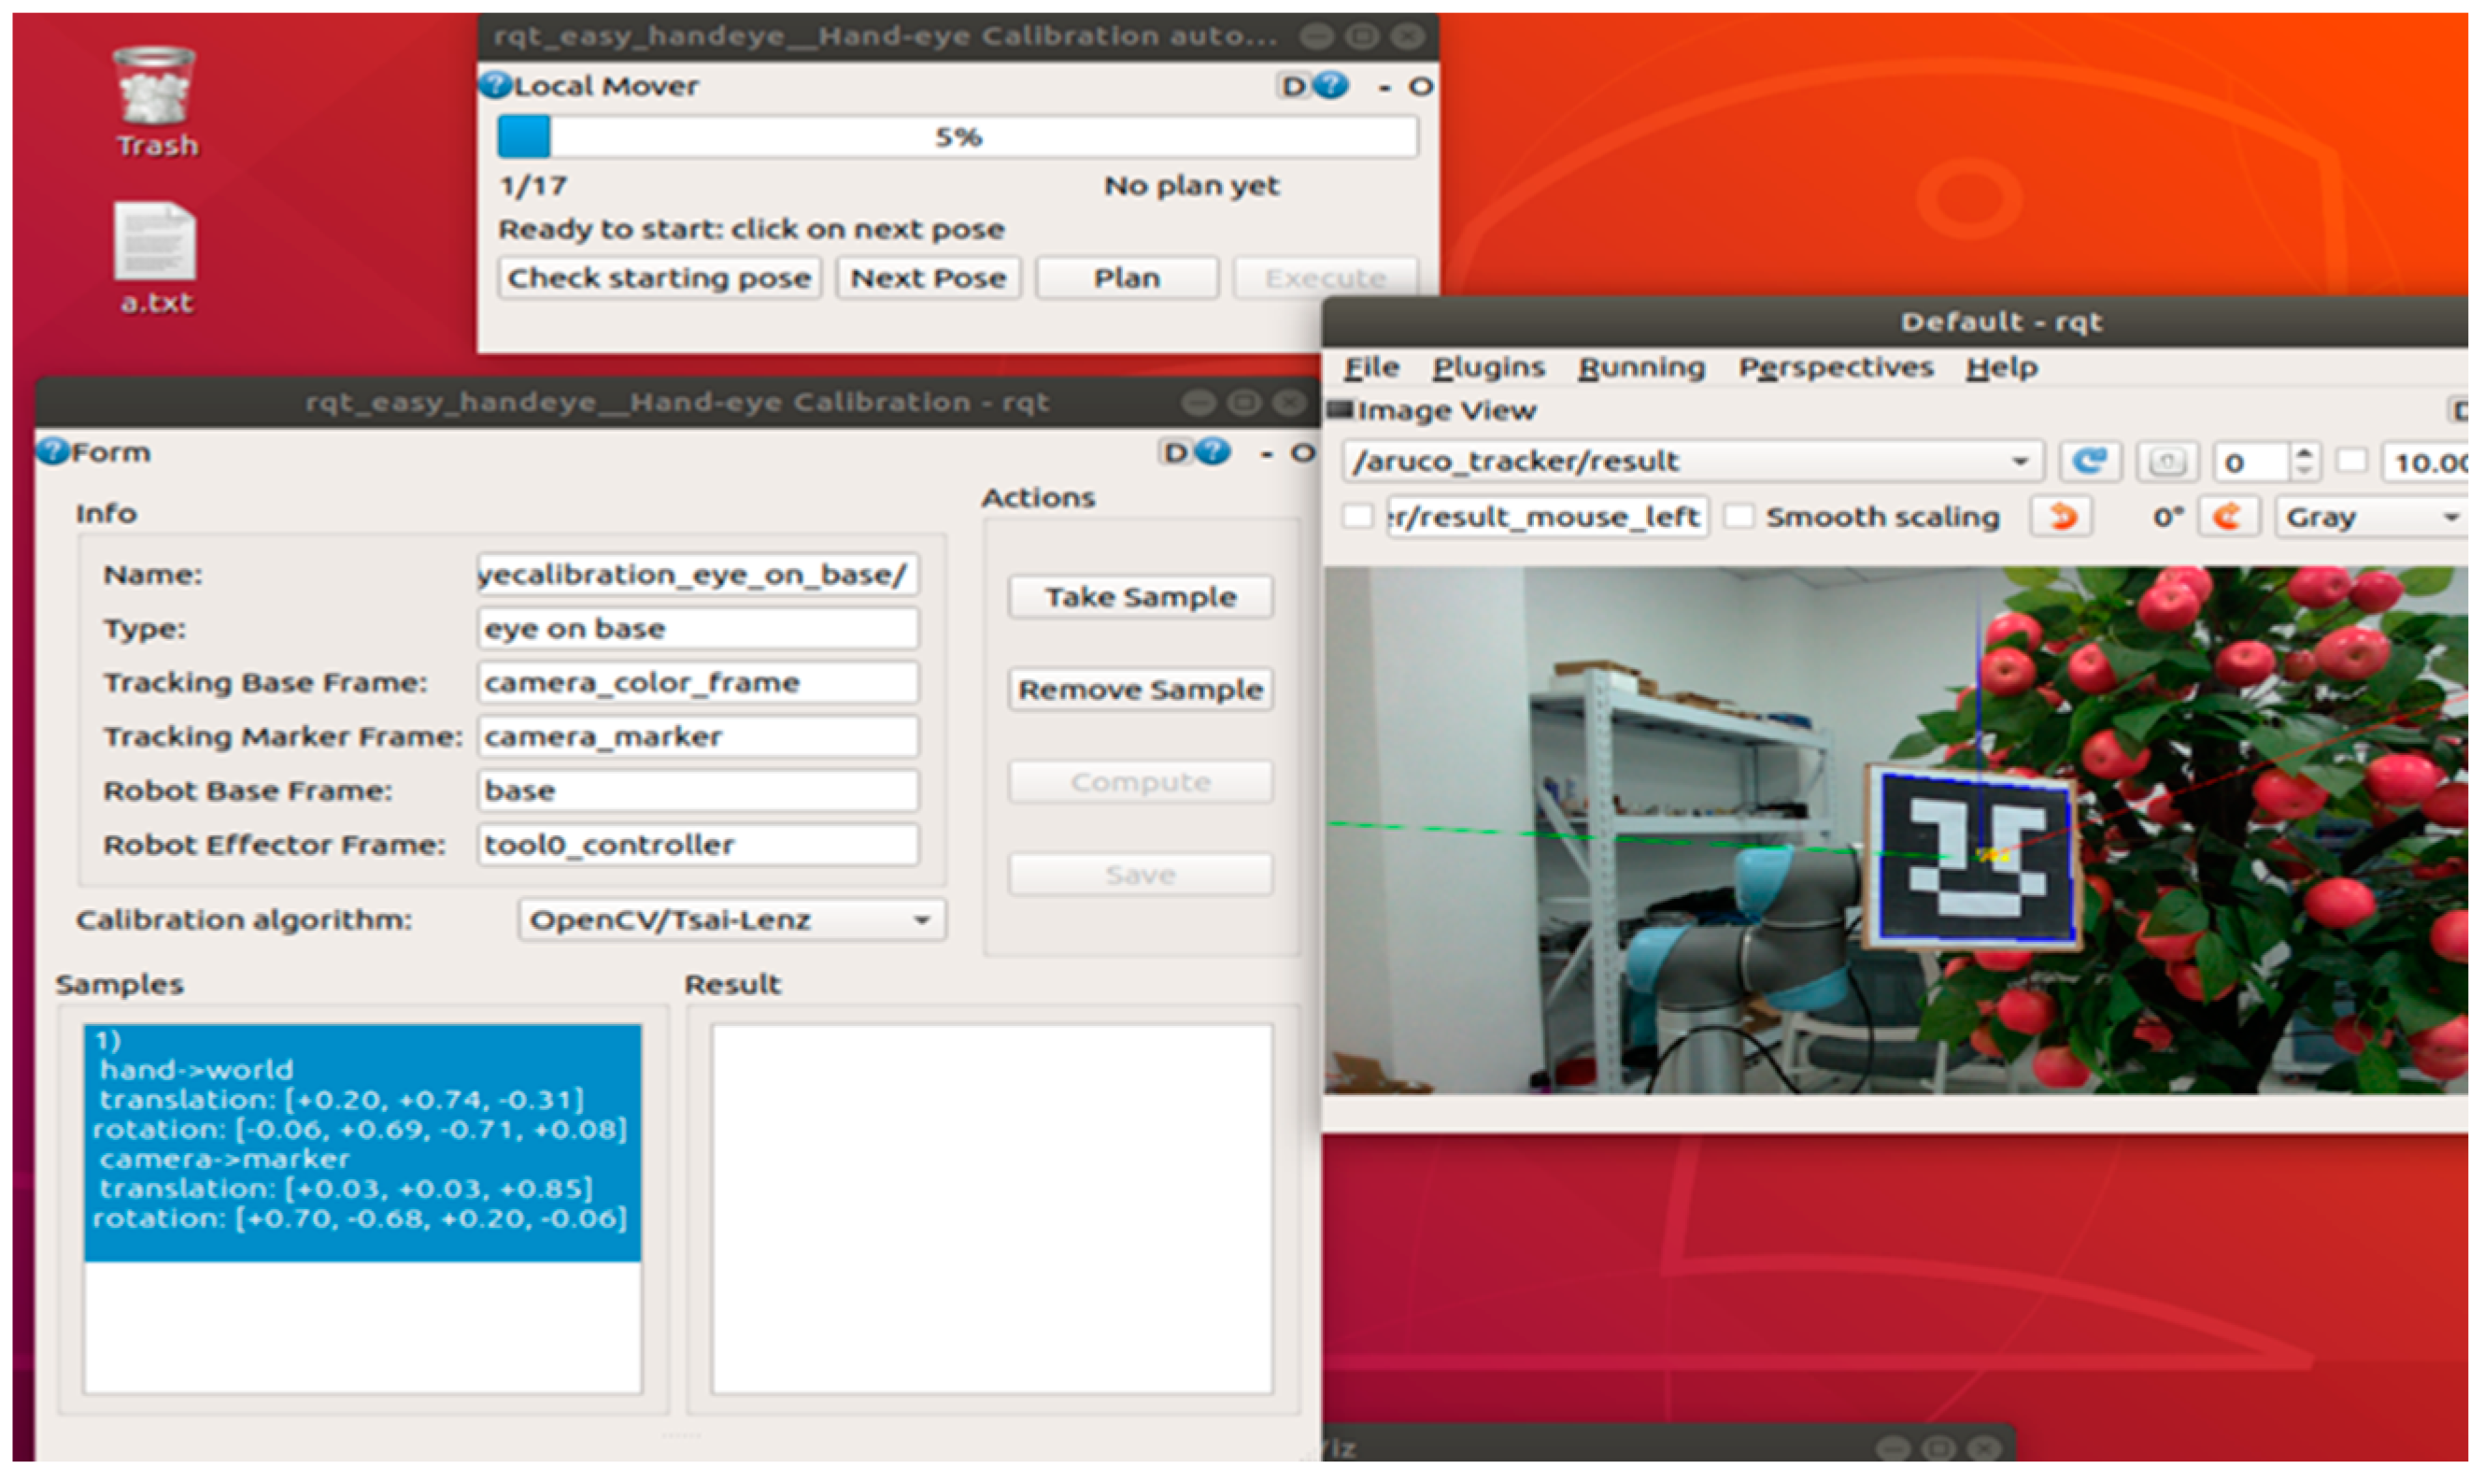Click the D dock button in Form panel
Image resolution: width=2484 pixels, height=1482 pixels.
pyautogui.click(x=1175, y=453)
